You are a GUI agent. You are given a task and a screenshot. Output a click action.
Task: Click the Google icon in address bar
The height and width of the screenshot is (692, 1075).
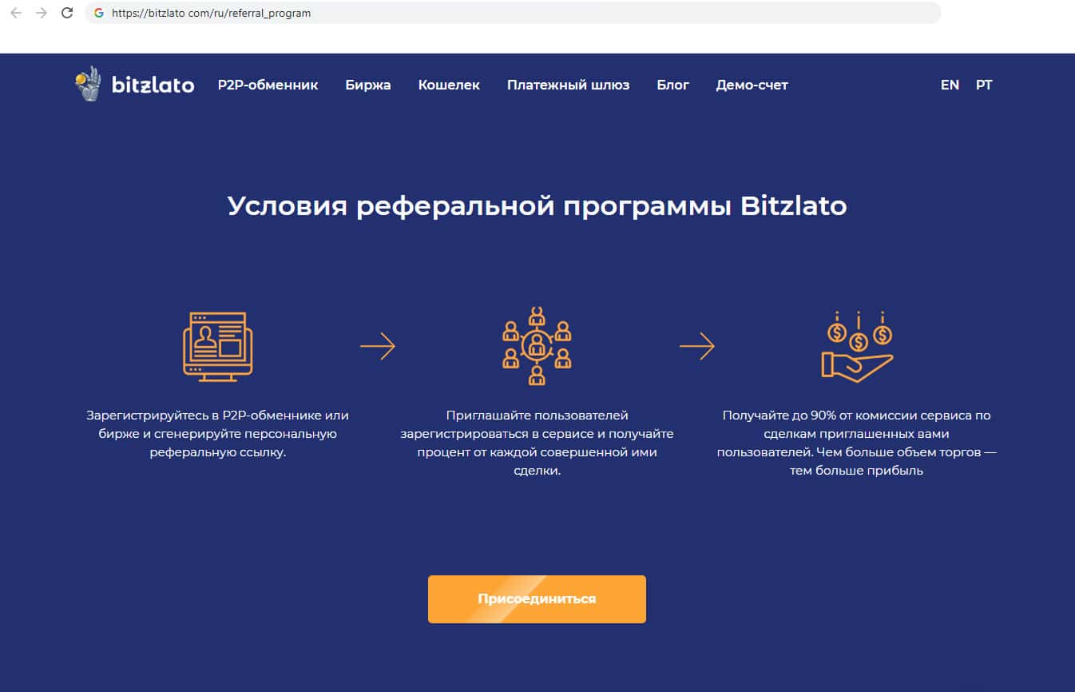click(x=99, y=14)
